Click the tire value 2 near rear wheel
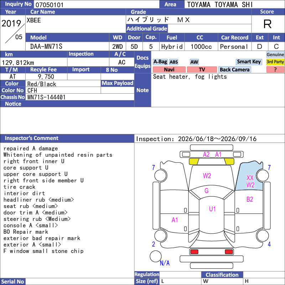 coord(154,244)
